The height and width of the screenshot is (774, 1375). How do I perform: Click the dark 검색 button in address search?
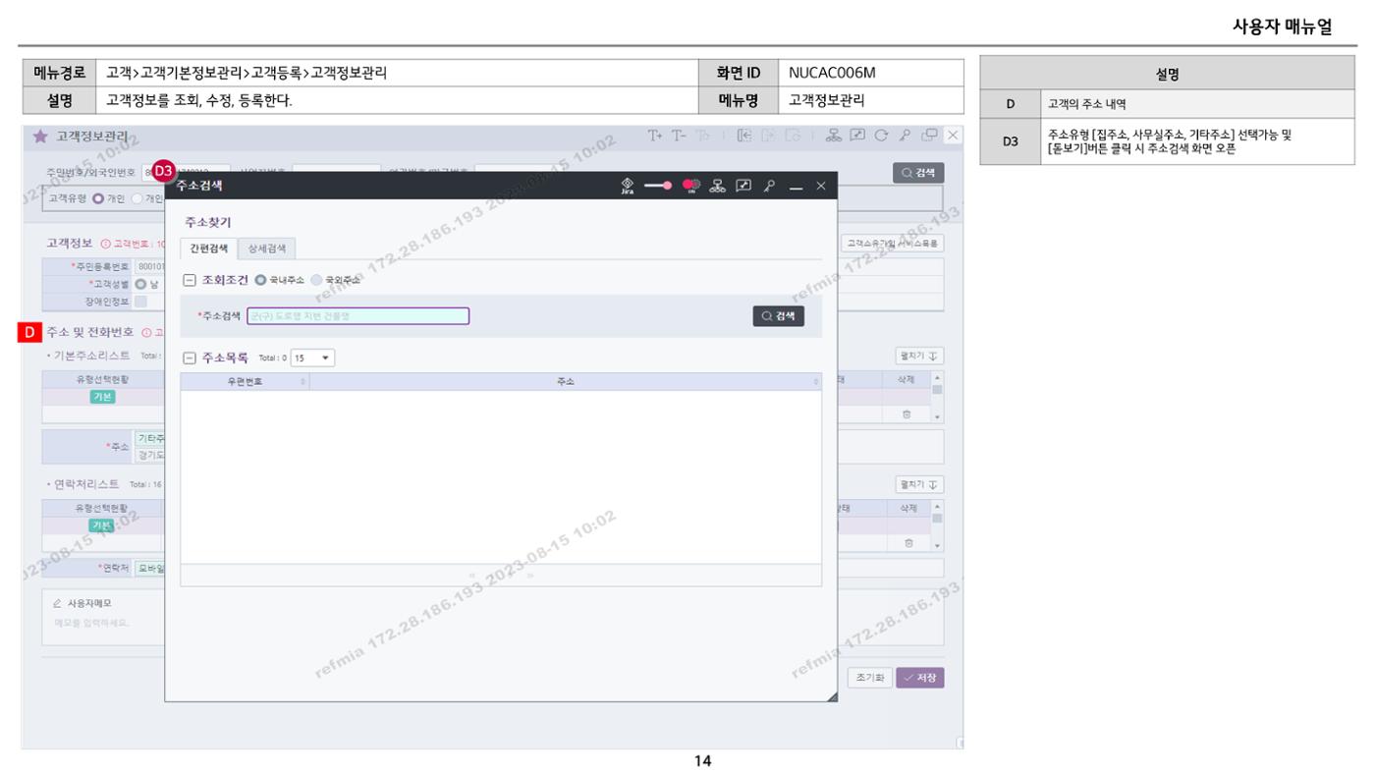778,316
